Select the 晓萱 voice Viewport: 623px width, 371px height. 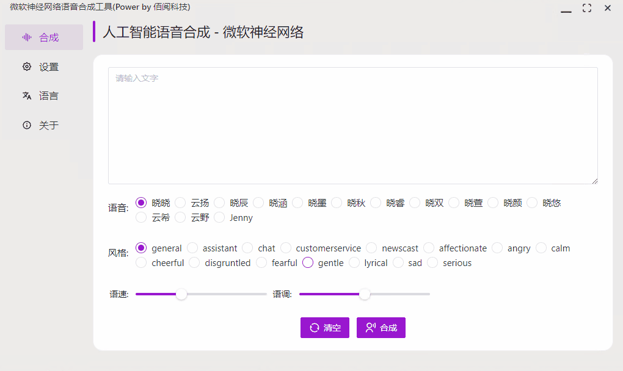tap(454, 203)
